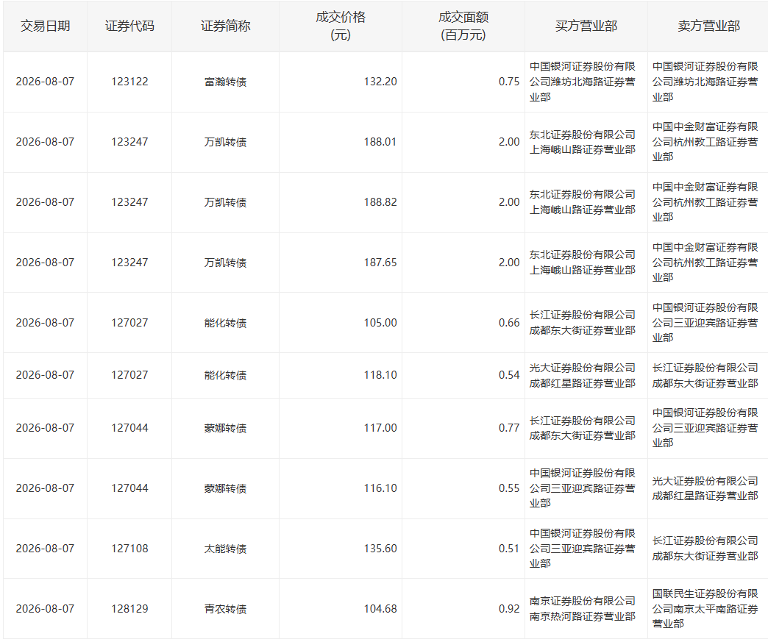The height and width of the screenshot is (642, 768).
Task: Click price value 105.00
Action: [x=380, y=323]
